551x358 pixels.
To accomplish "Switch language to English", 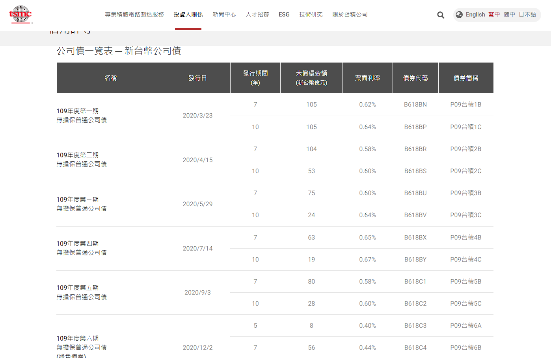I will click(475, 15).
